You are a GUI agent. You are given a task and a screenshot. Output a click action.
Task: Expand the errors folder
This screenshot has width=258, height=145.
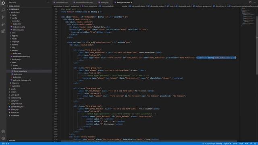pyautogui.click(x=15, y=65)
